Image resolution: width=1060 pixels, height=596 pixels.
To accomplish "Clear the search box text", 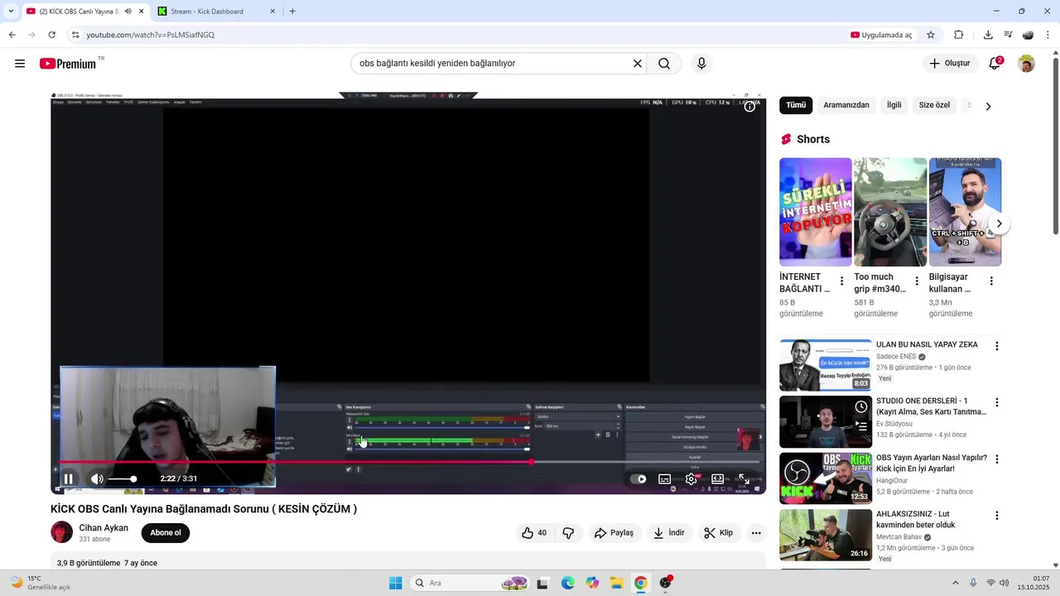I will [x=638, y=64].
